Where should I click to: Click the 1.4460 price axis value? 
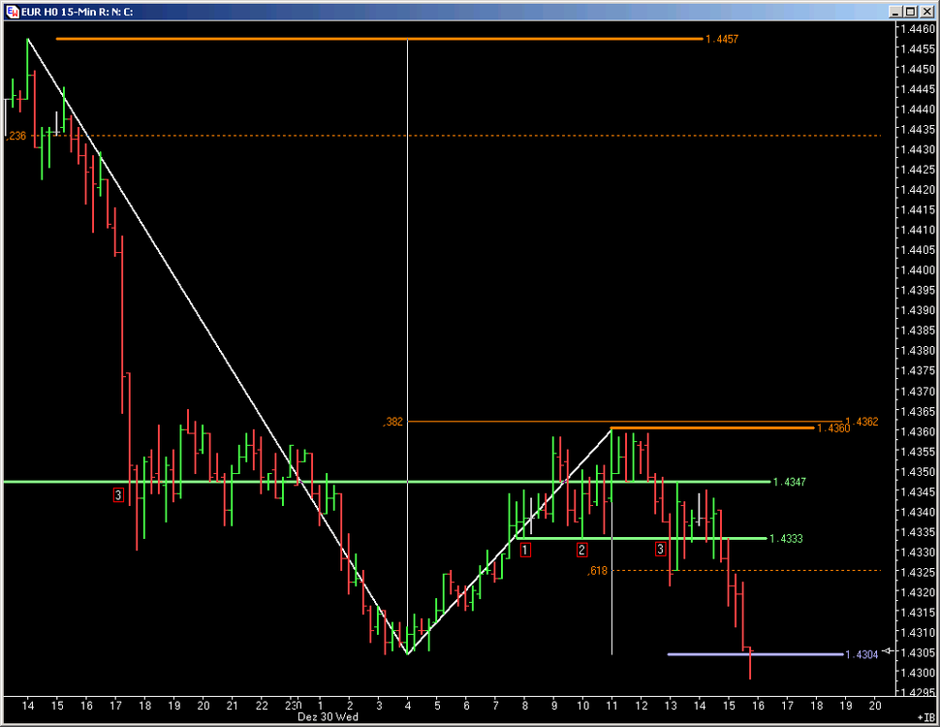coord(917,29)
